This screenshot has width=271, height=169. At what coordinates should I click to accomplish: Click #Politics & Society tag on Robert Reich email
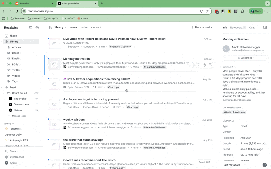click(121, 47)
